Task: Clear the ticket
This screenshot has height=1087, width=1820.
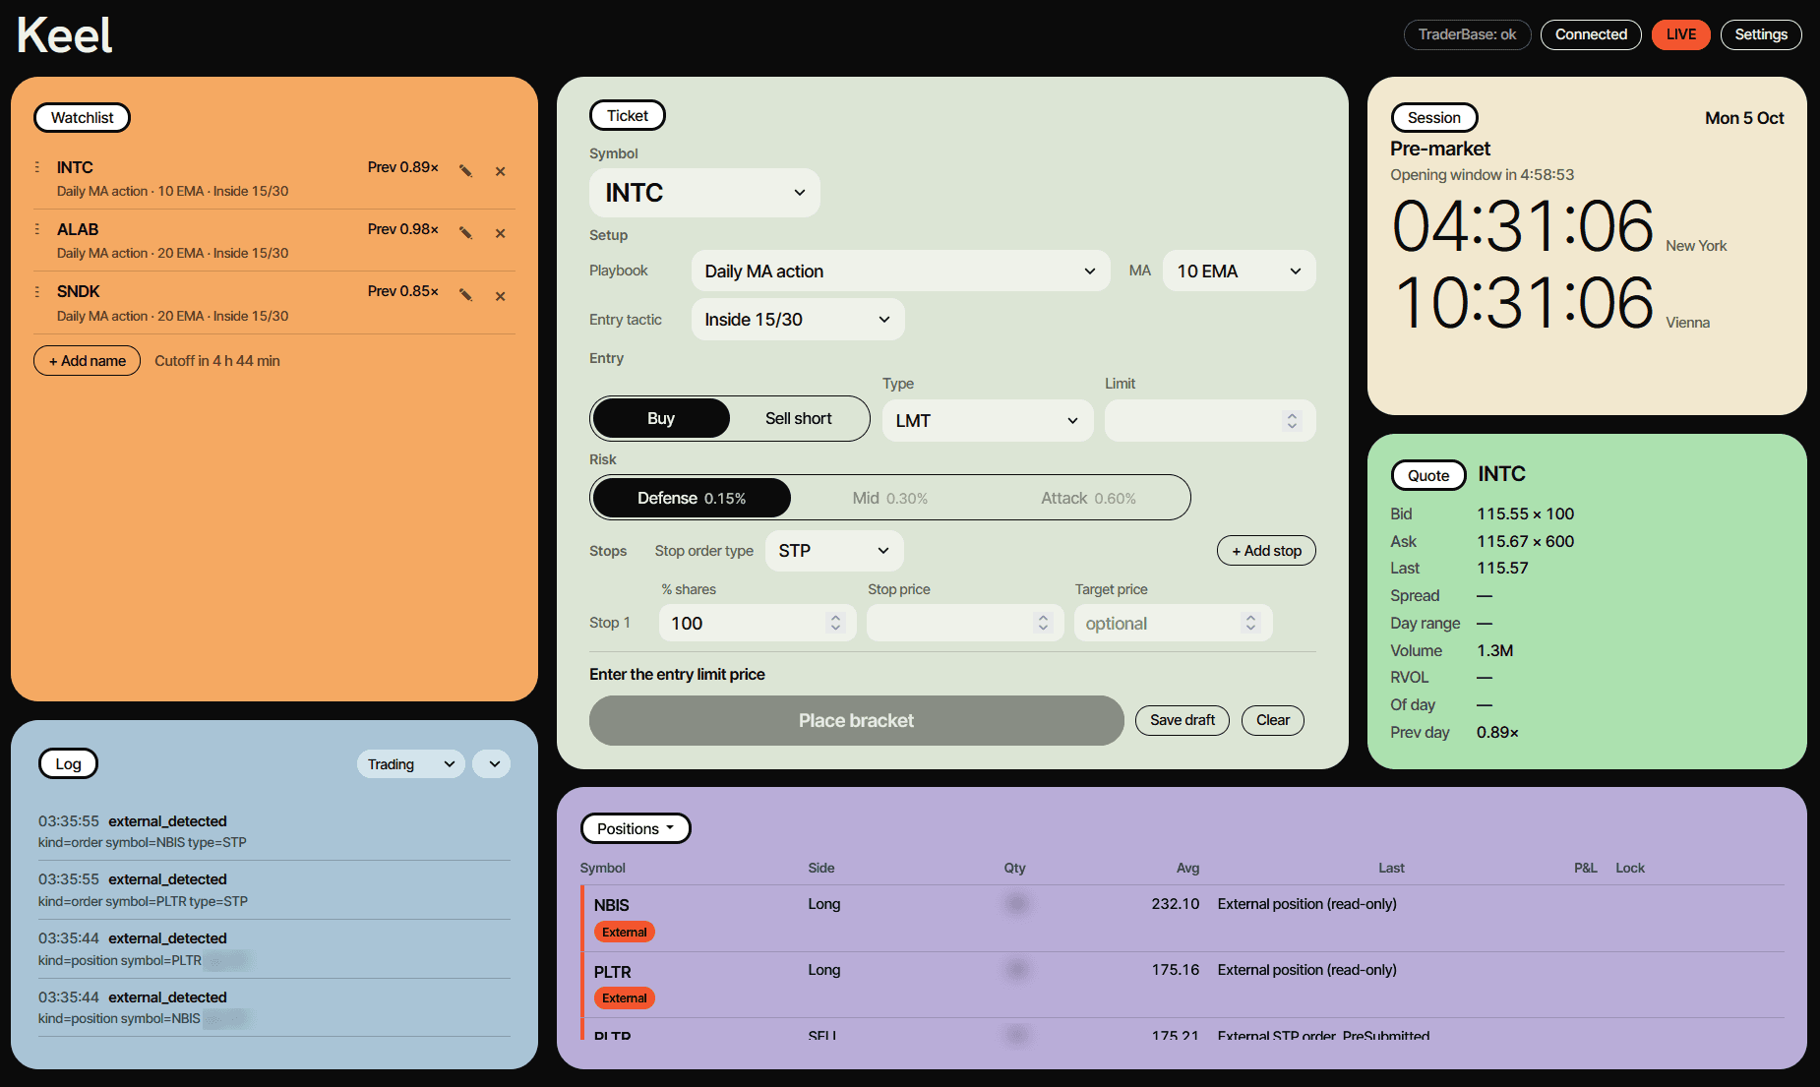Action: 1272,720
